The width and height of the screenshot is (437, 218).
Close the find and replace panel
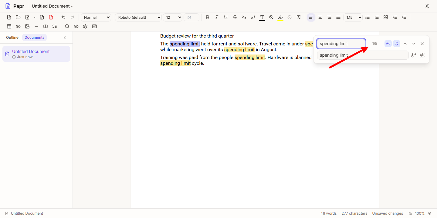tap(422, 44)
